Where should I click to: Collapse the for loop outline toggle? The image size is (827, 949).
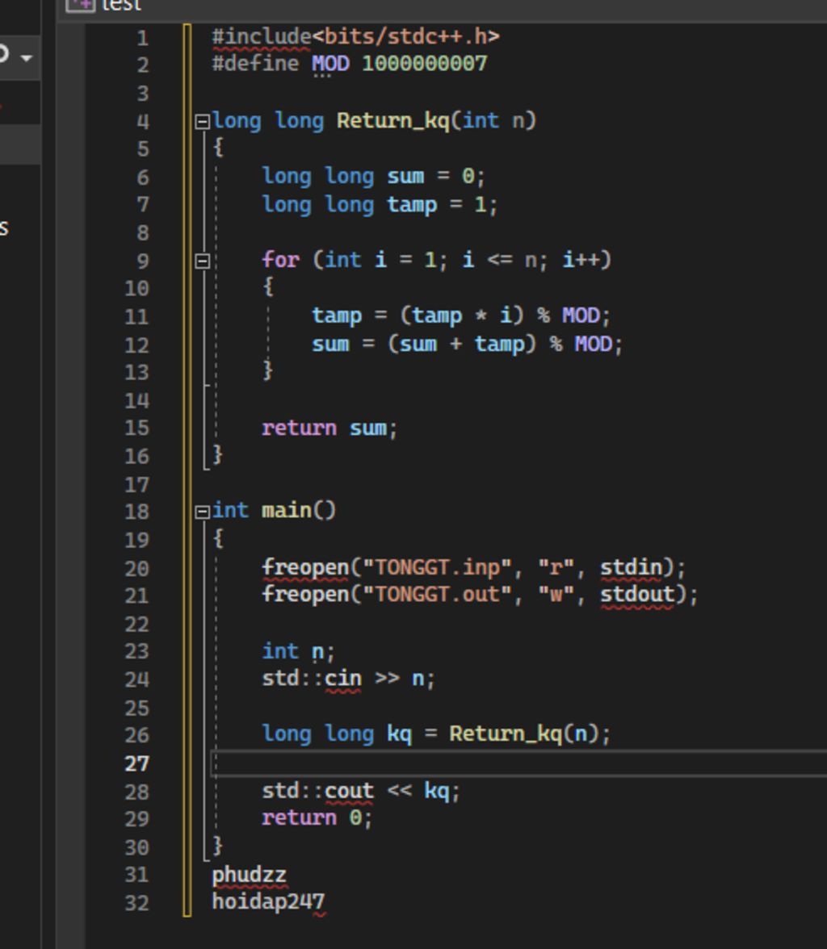click(x=203, y=261)
